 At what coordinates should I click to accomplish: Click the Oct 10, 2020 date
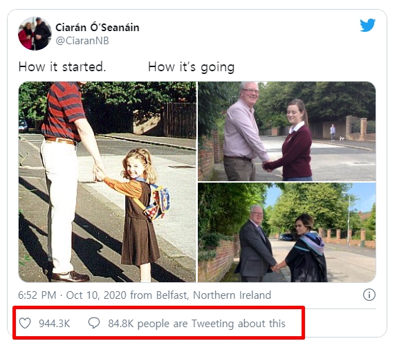pyautogui.click(x=96, y=295)
